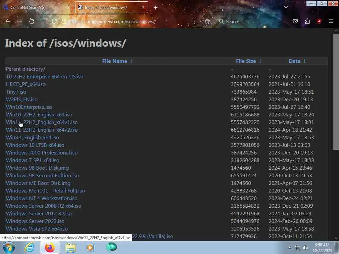Bookmark this page with the star icon

(x=207, y=21)
